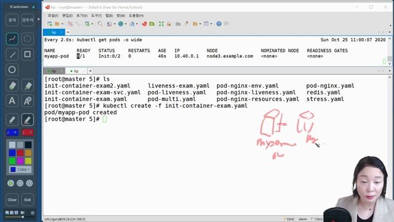
Task: Open the Color picker dropdown
Action: point(20,170)
